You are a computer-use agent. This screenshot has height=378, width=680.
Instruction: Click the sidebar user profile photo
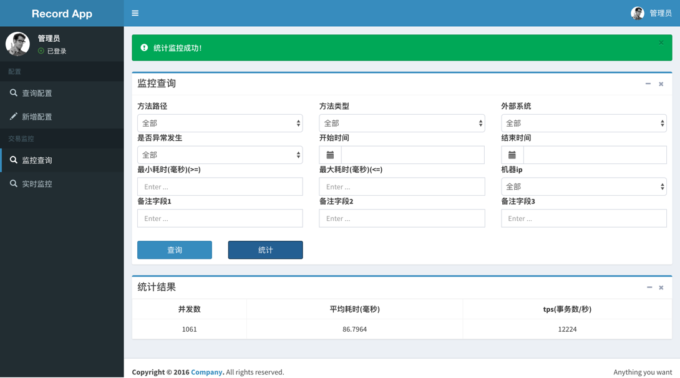[17, 44]
